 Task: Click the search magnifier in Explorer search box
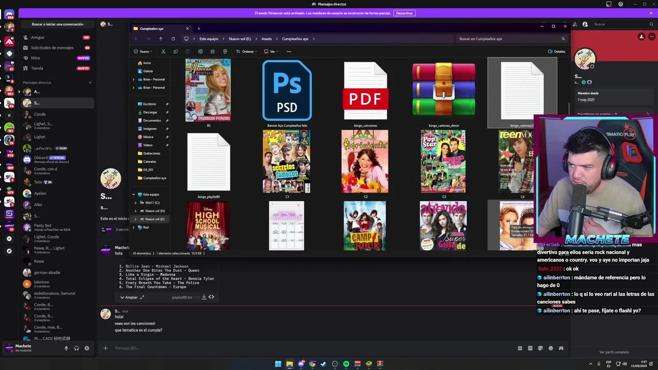563,39
